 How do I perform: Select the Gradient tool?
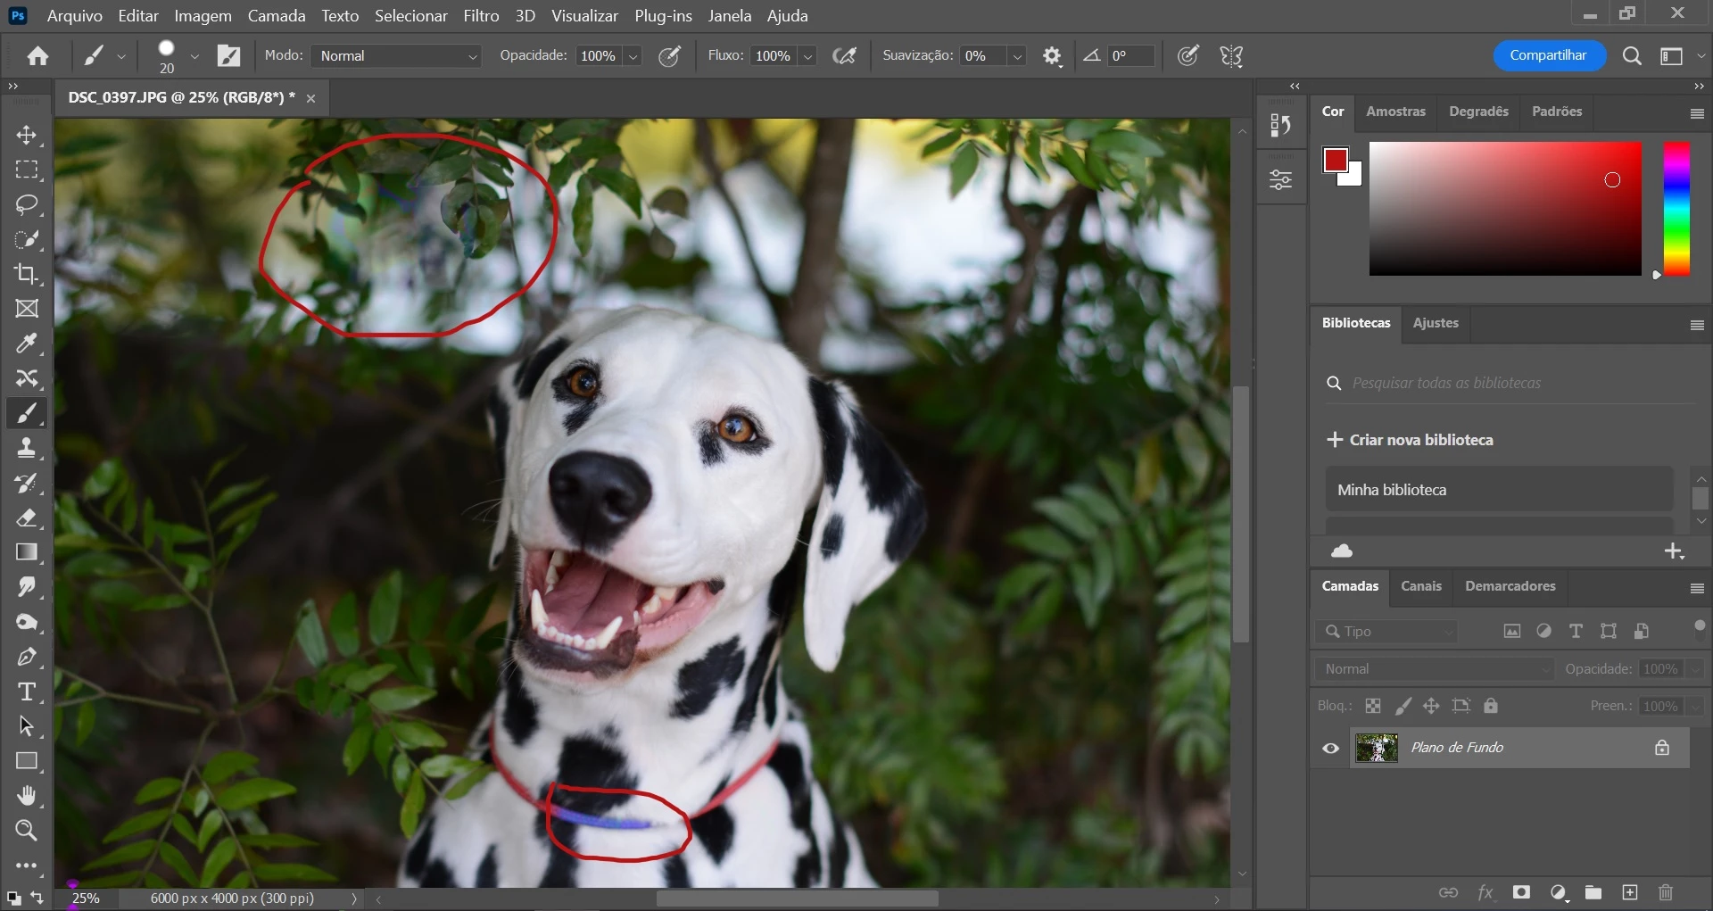(x=27, y=552)
